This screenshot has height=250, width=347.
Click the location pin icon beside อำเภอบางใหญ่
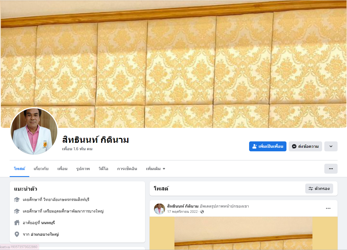point(17,234)
